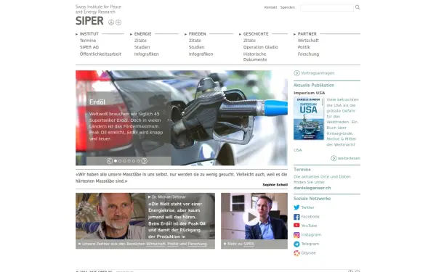Click Politik link in partner caption
Image resolution: width=436 pixels, height=272 pixels.
173,244
